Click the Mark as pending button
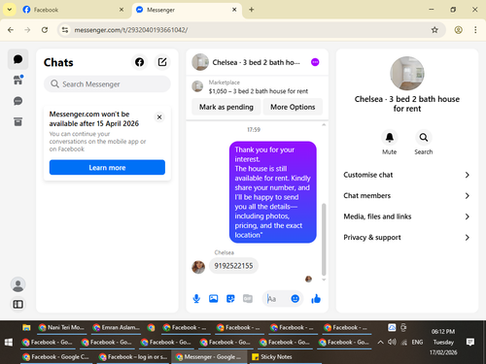 tap(226, 107)
